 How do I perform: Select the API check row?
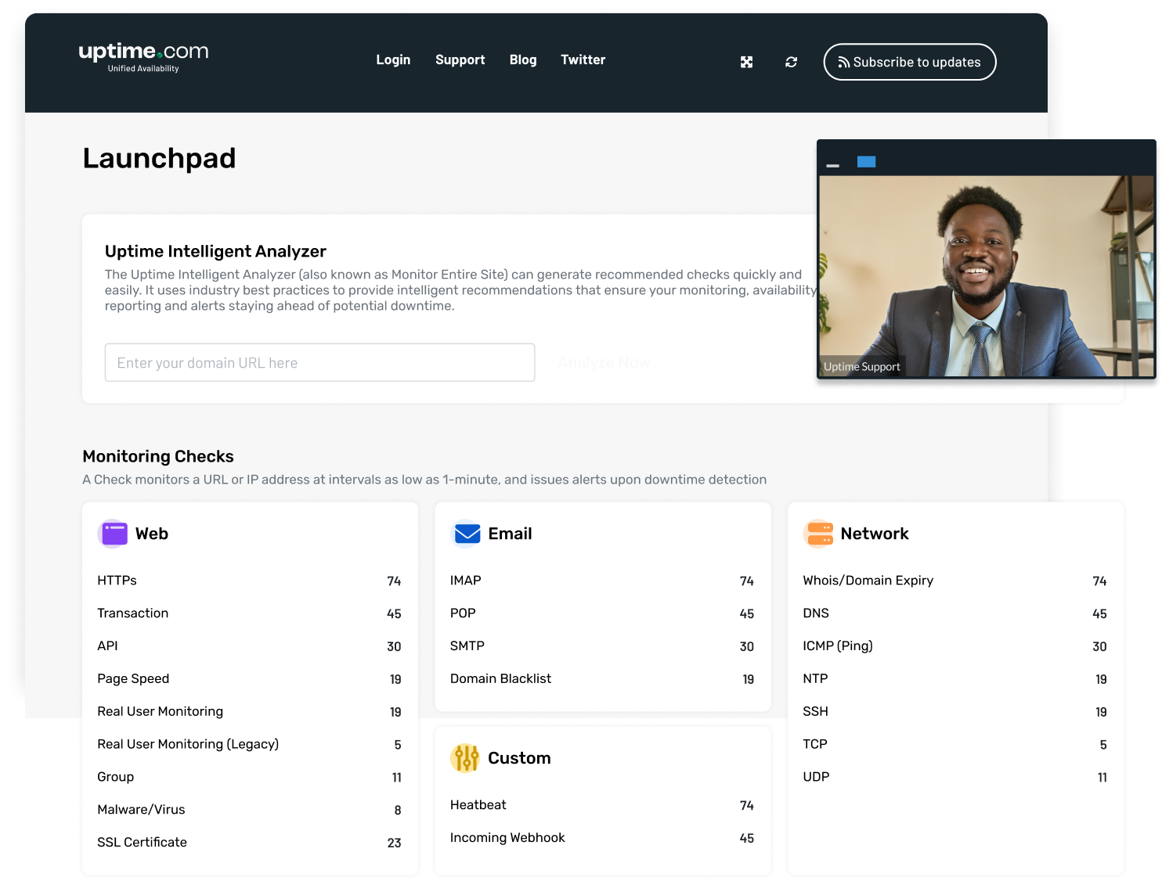click(x=250, y=646)
